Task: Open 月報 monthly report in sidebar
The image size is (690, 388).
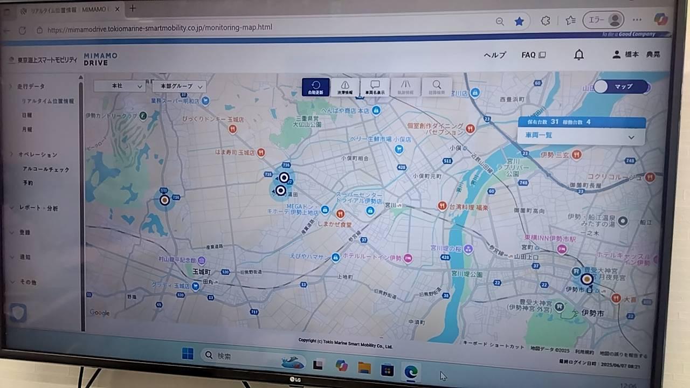Action: 27,129
